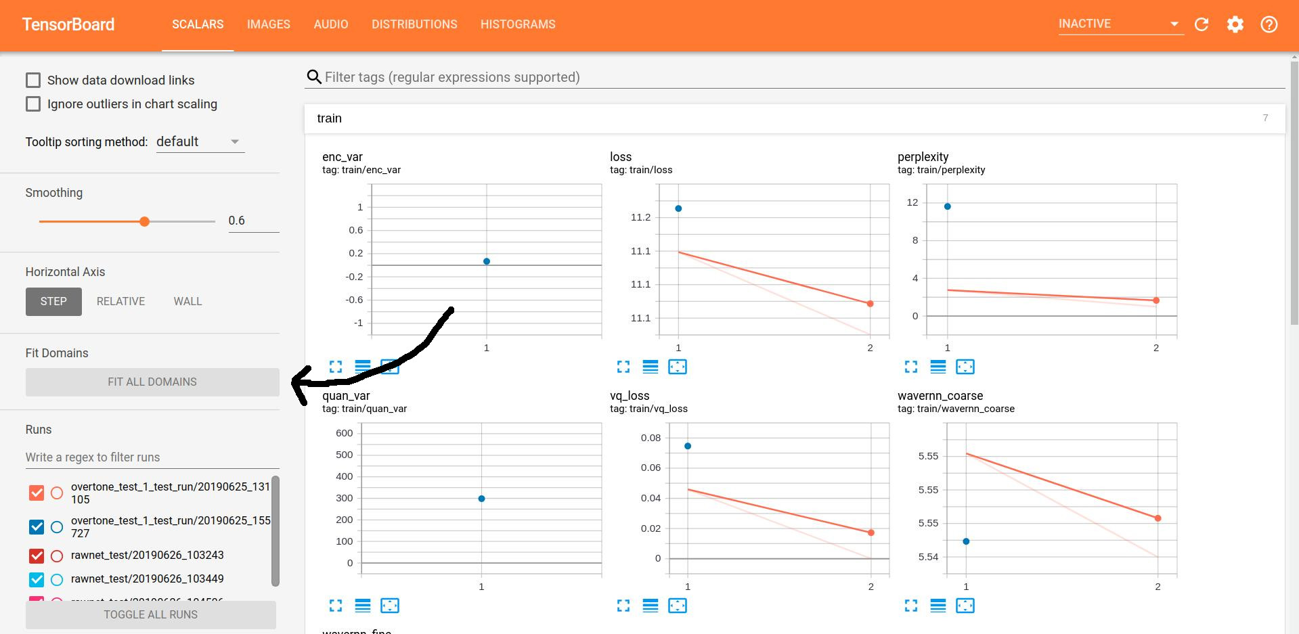
Task: Expand the enc_var chart to full size
Action: (335, 367)
